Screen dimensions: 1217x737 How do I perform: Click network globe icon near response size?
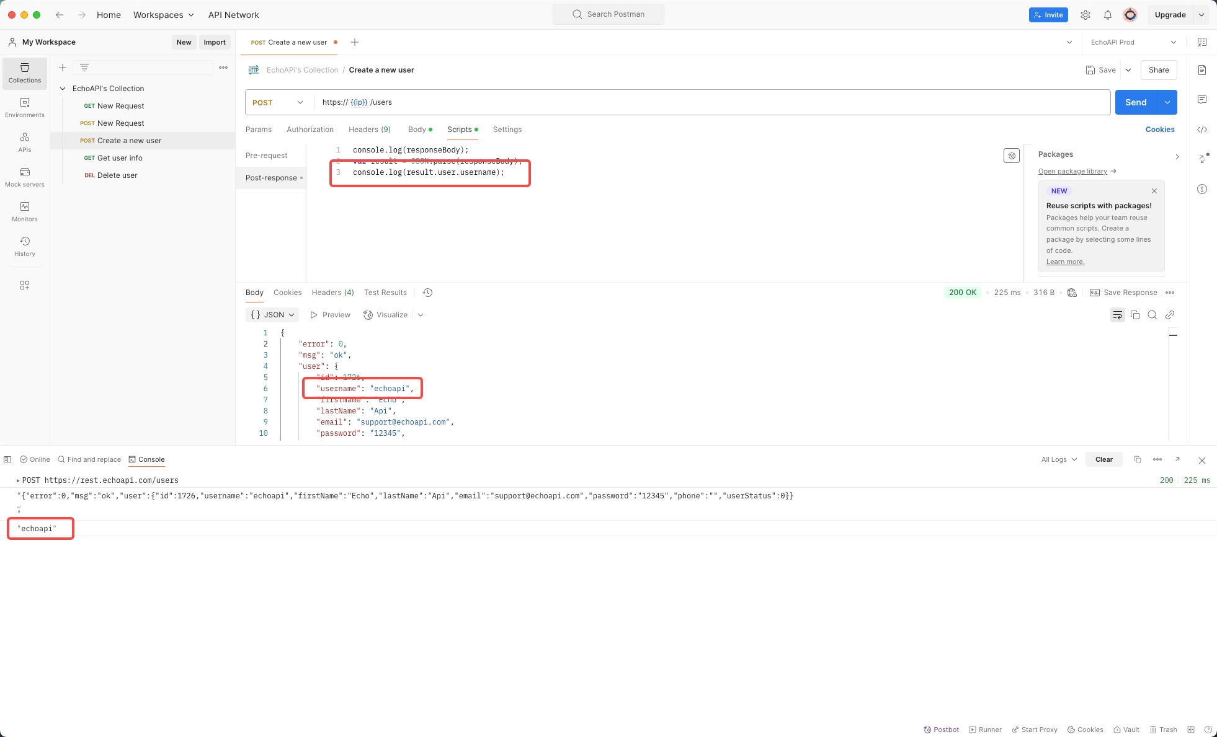pyautogui.click(x=1072, y=293)
